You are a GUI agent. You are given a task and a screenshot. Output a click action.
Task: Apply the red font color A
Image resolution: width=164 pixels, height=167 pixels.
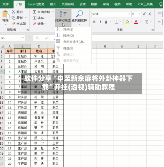(136, 22)
